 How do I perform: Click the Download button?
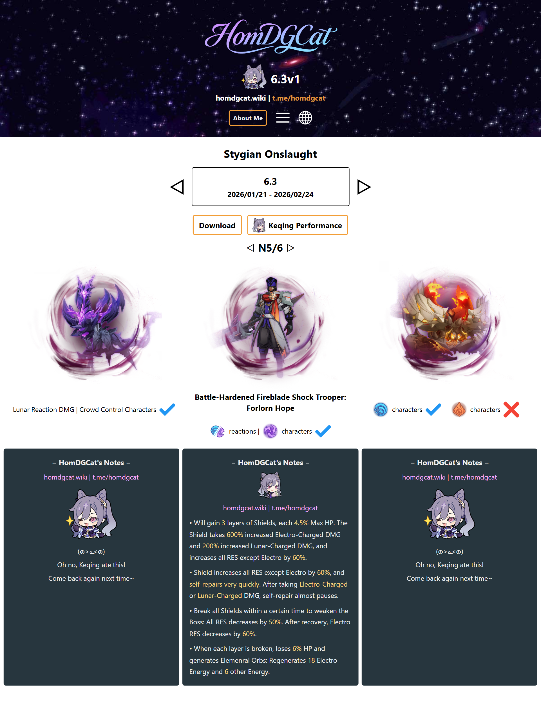(217, 225)
